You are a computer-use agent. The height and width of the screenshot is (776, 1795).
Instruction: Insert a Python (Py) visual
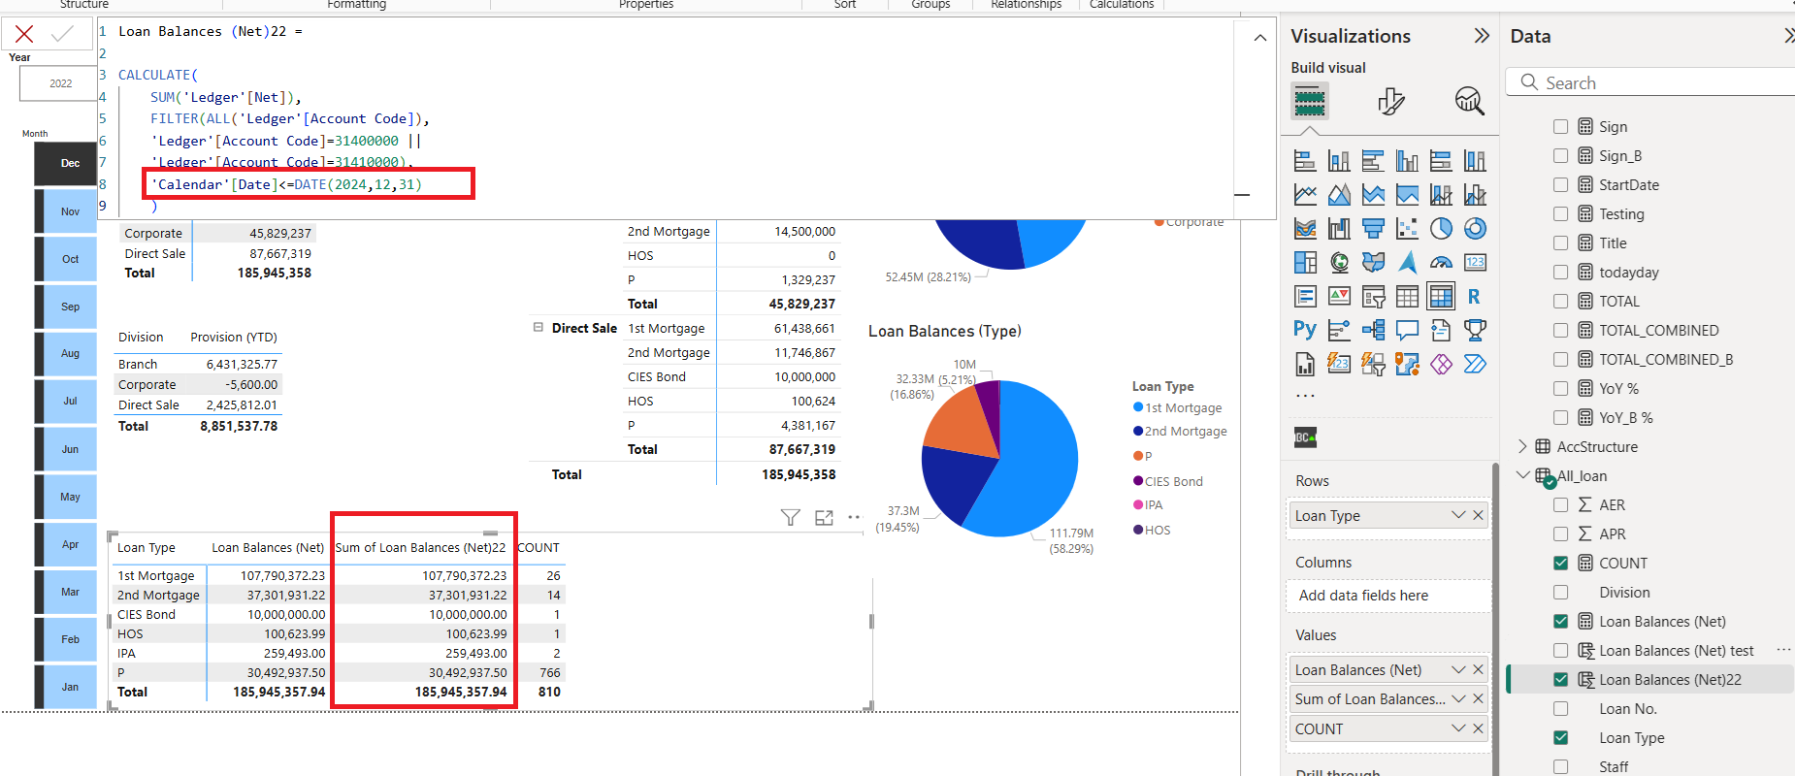pos(1305,330)
